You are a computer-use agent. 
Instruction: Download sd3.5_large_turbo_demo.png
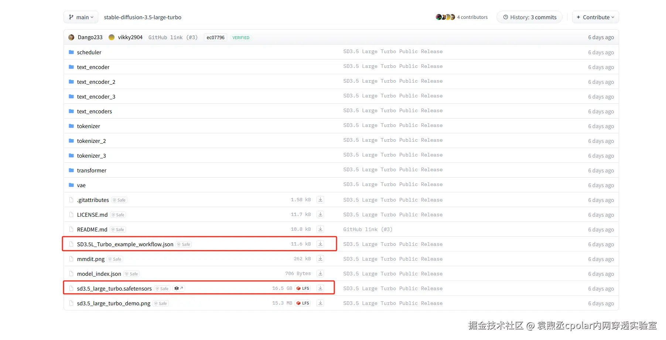tap(320, 303)
